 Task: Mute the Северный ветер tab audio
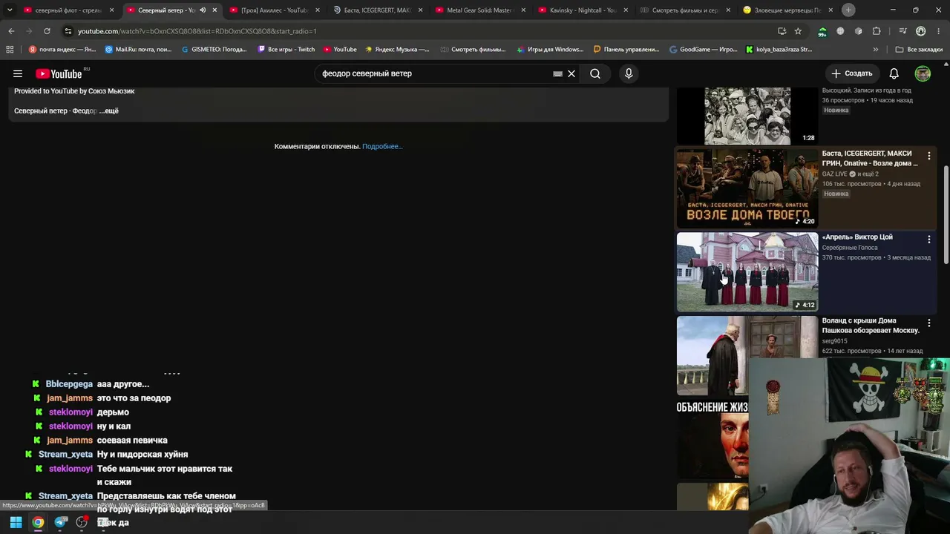(203, 10)
